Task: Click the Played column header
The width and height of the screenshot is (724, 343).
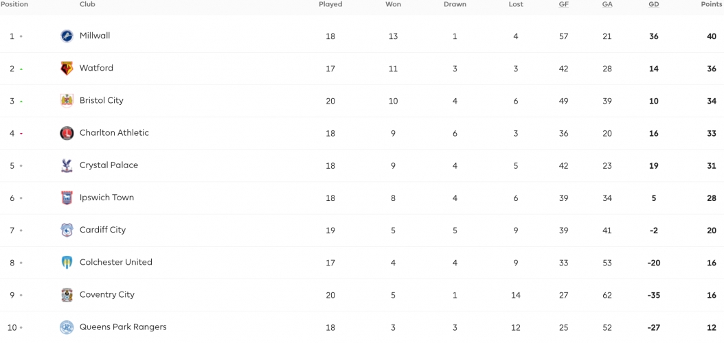Action: pos(330,4)
